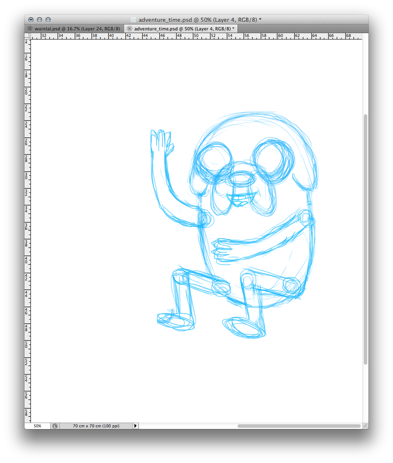Open the status bar options arrow menu
The image size is (393, 463).
pos(136,426)
